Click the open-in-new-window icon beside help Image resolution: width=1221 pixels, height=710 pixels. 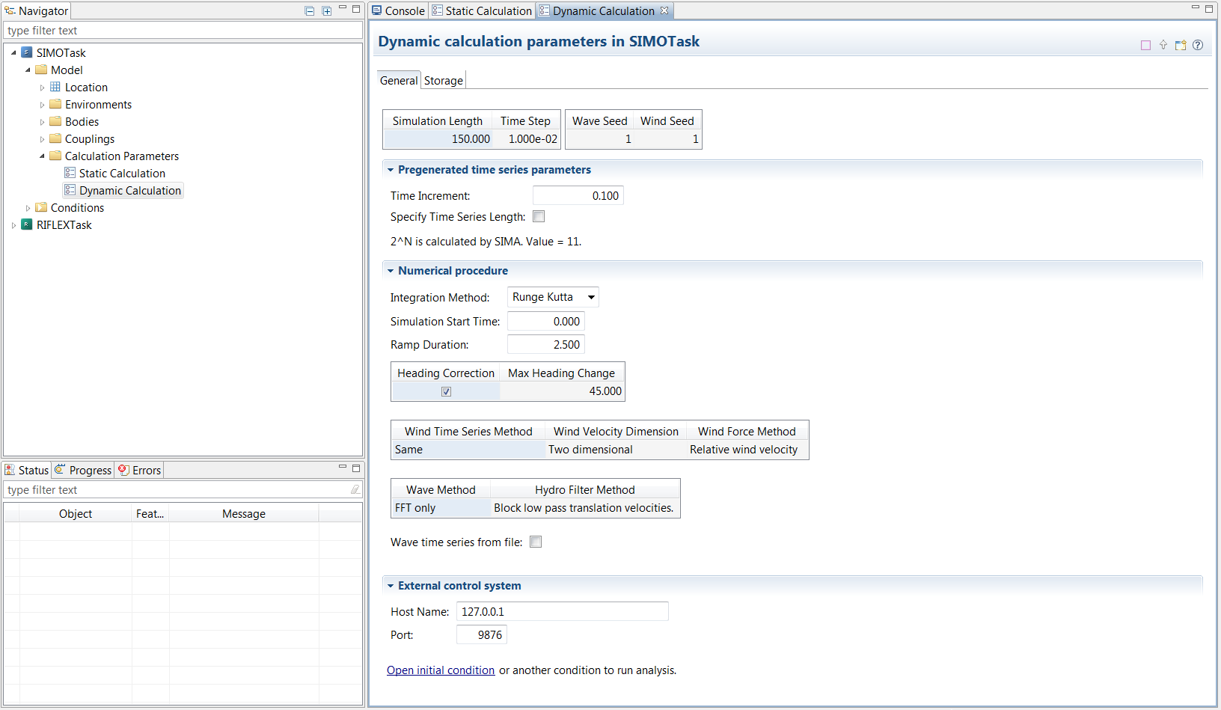tap(1181, 45)
